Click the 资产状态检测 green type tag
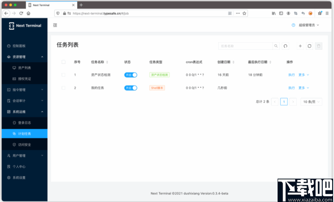 click(160, 75)
